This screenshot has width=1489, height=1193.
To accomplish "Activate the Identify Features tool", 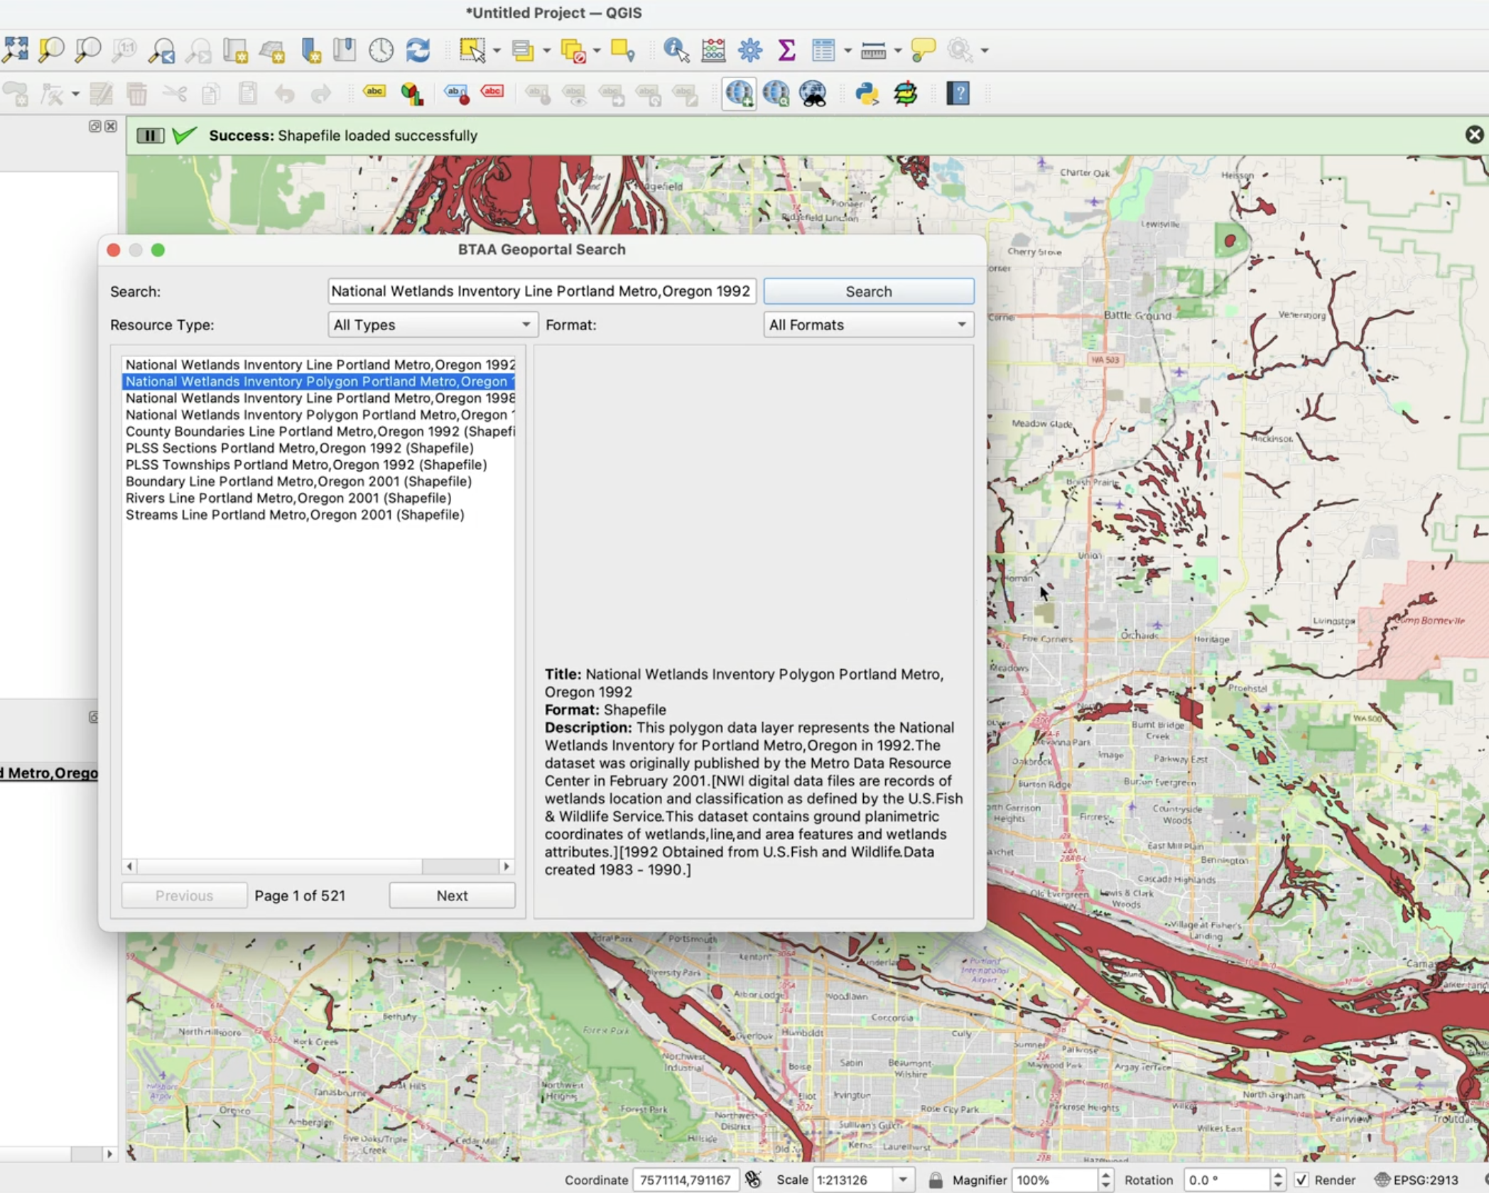I will 676,50.
